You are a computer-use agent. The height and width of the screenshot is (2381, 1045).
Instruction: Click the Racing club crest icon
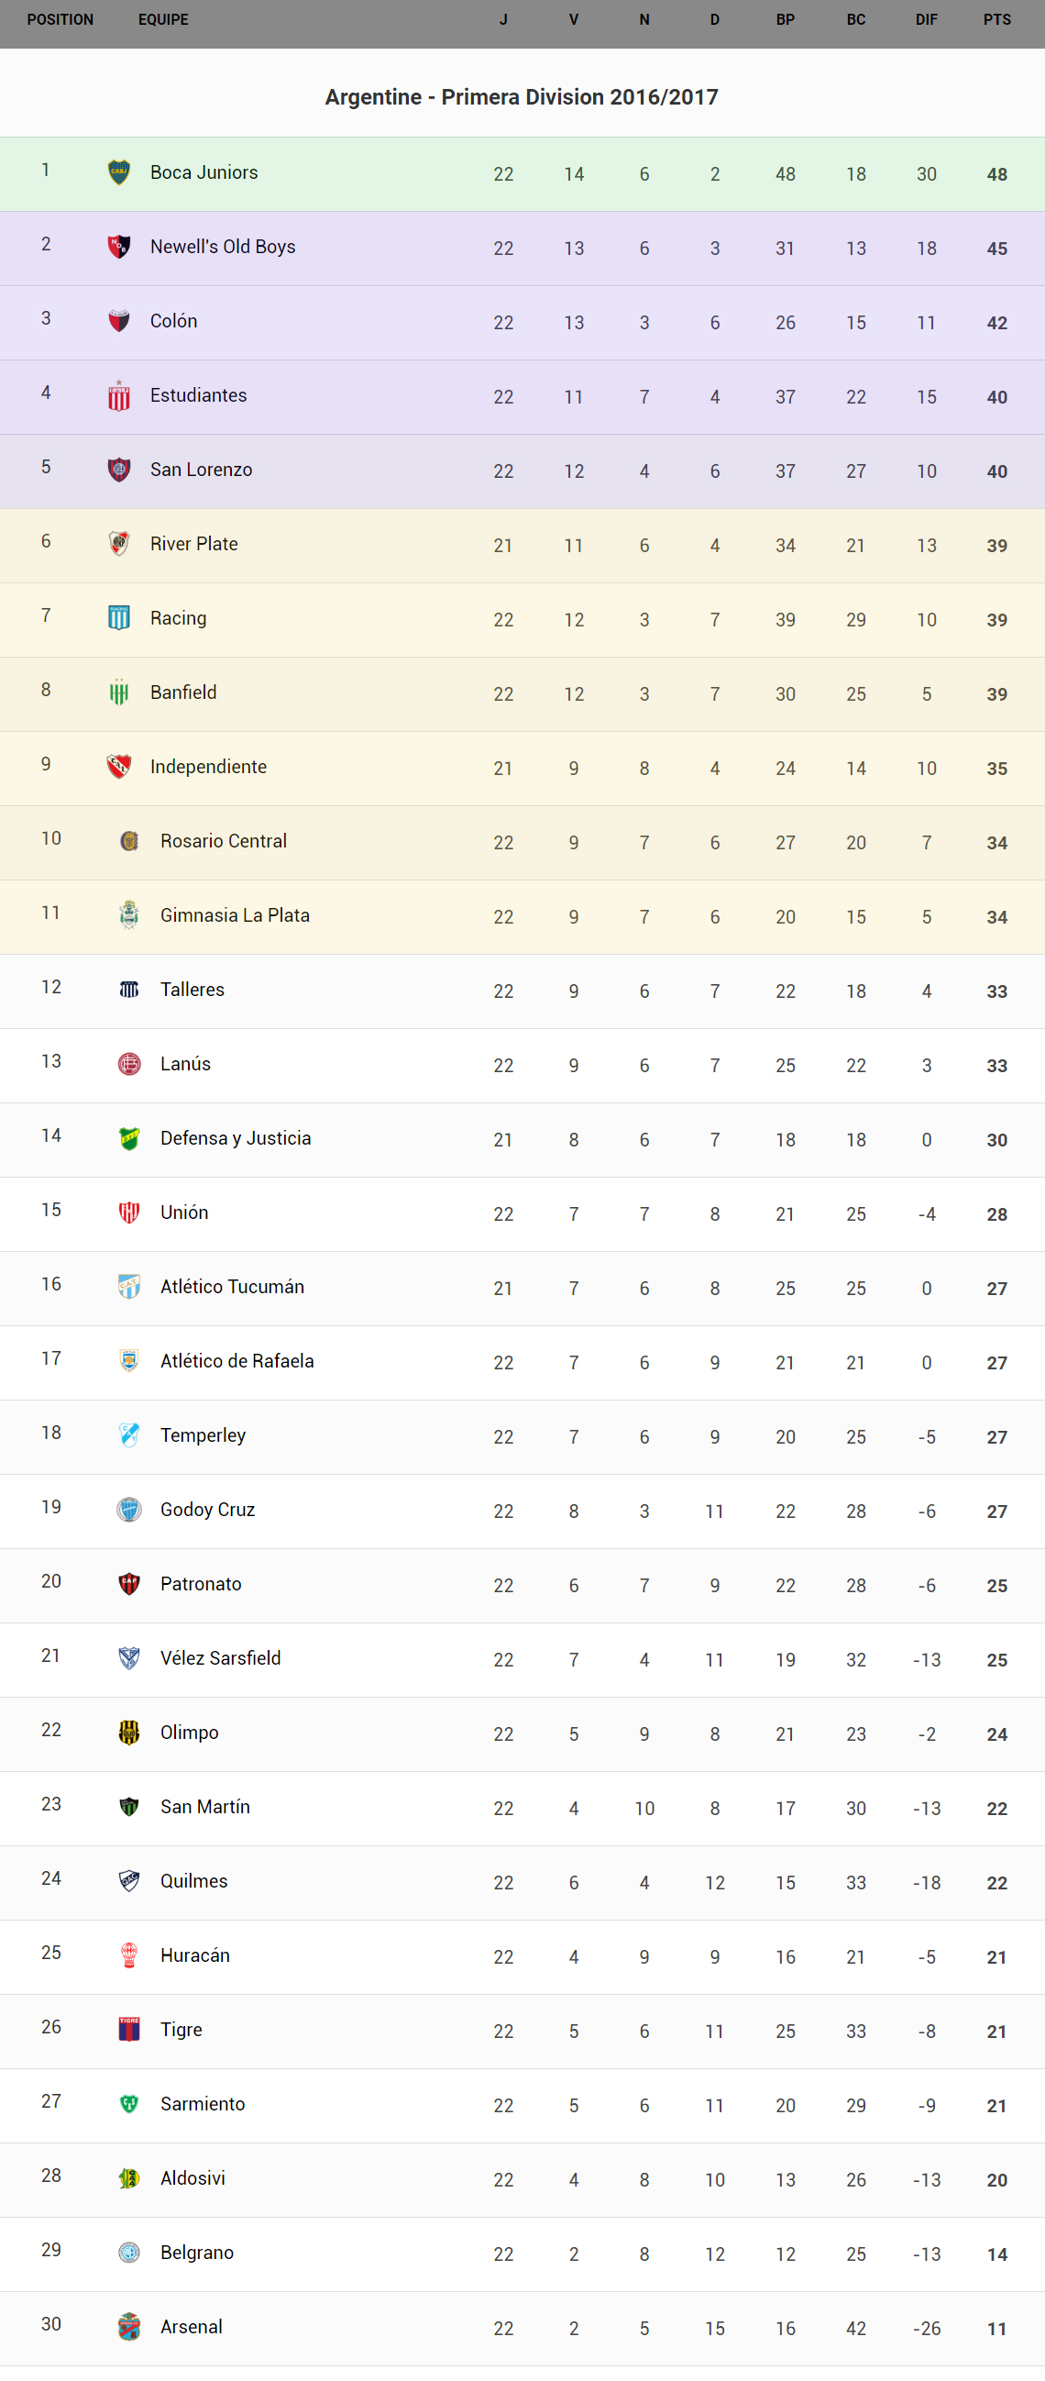click(119, 618)
